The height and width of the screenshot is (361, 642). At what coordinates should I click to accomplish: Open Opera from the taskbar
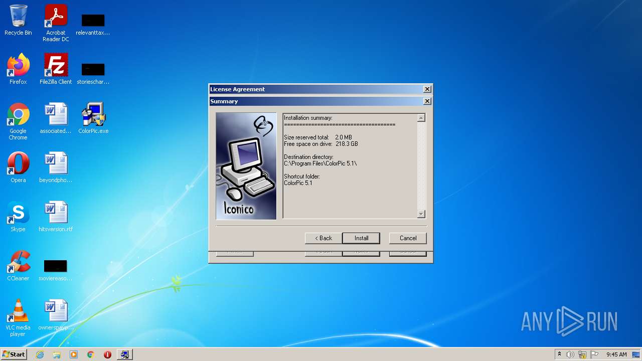[x=107, y=354]
